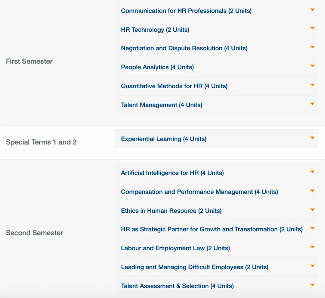Click orange arrow beside People Analytics
Viewport: 325px width, 298px height.
point(313,66)
